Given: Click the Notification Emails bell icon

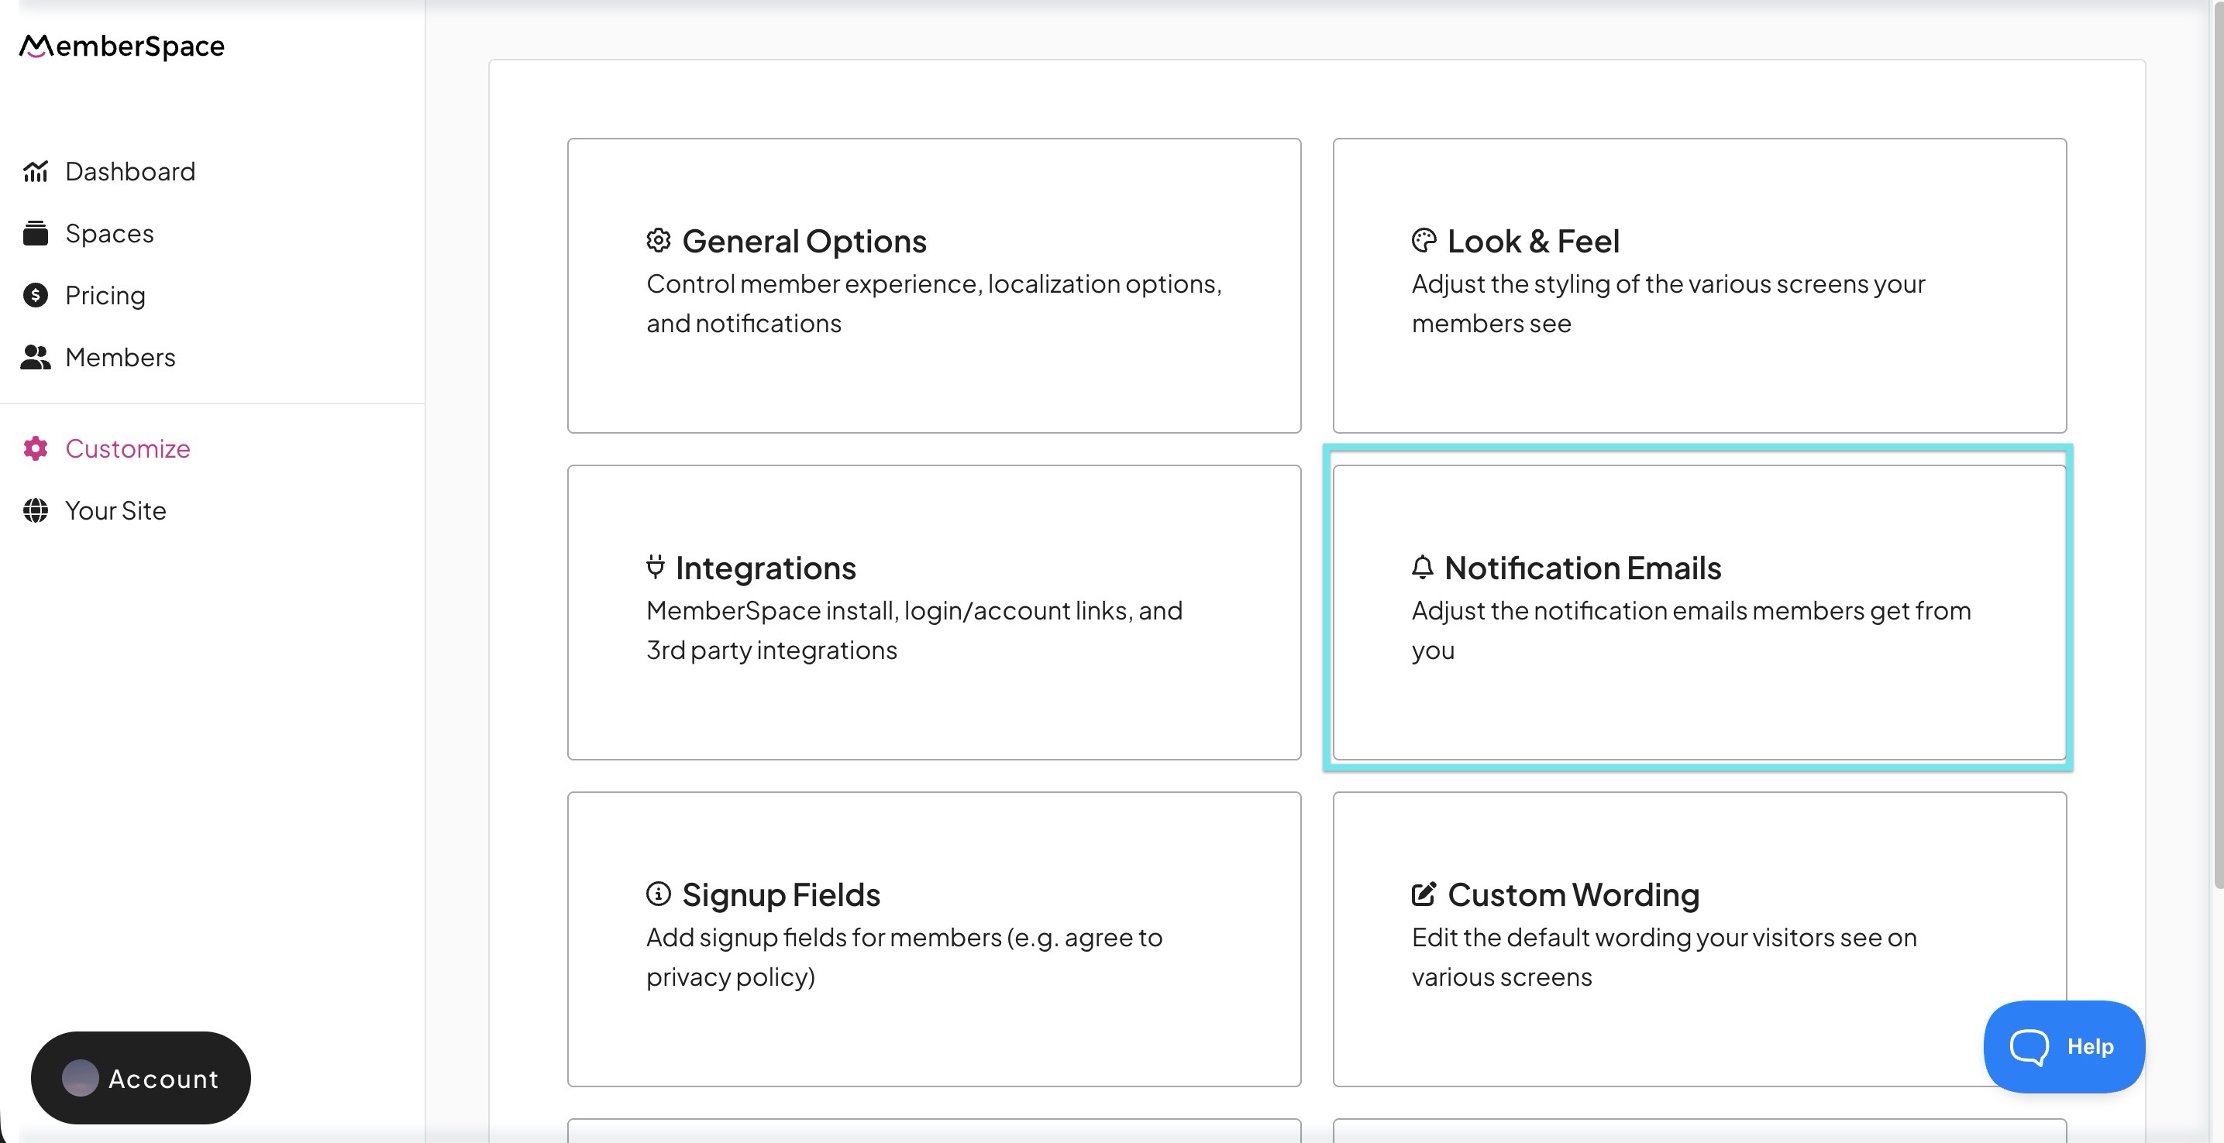Looking at the screenshot, I should tap(1422, 568).
